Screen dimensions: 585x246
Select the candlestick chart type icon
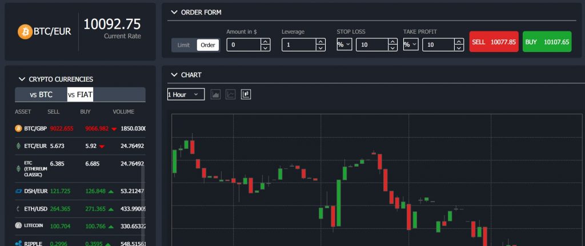(246, 94)
